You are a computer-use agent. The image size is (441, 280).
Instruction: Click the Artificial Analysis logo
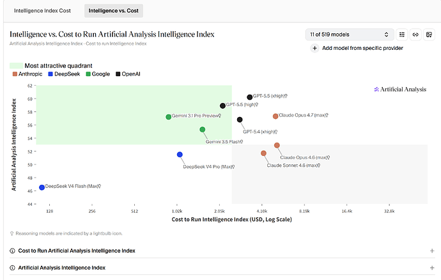[x=400, y=89]
